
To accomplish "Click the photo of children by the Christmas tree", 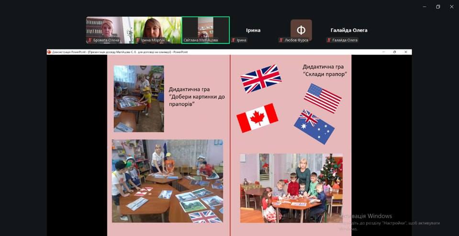I will (x=291, y=188).
